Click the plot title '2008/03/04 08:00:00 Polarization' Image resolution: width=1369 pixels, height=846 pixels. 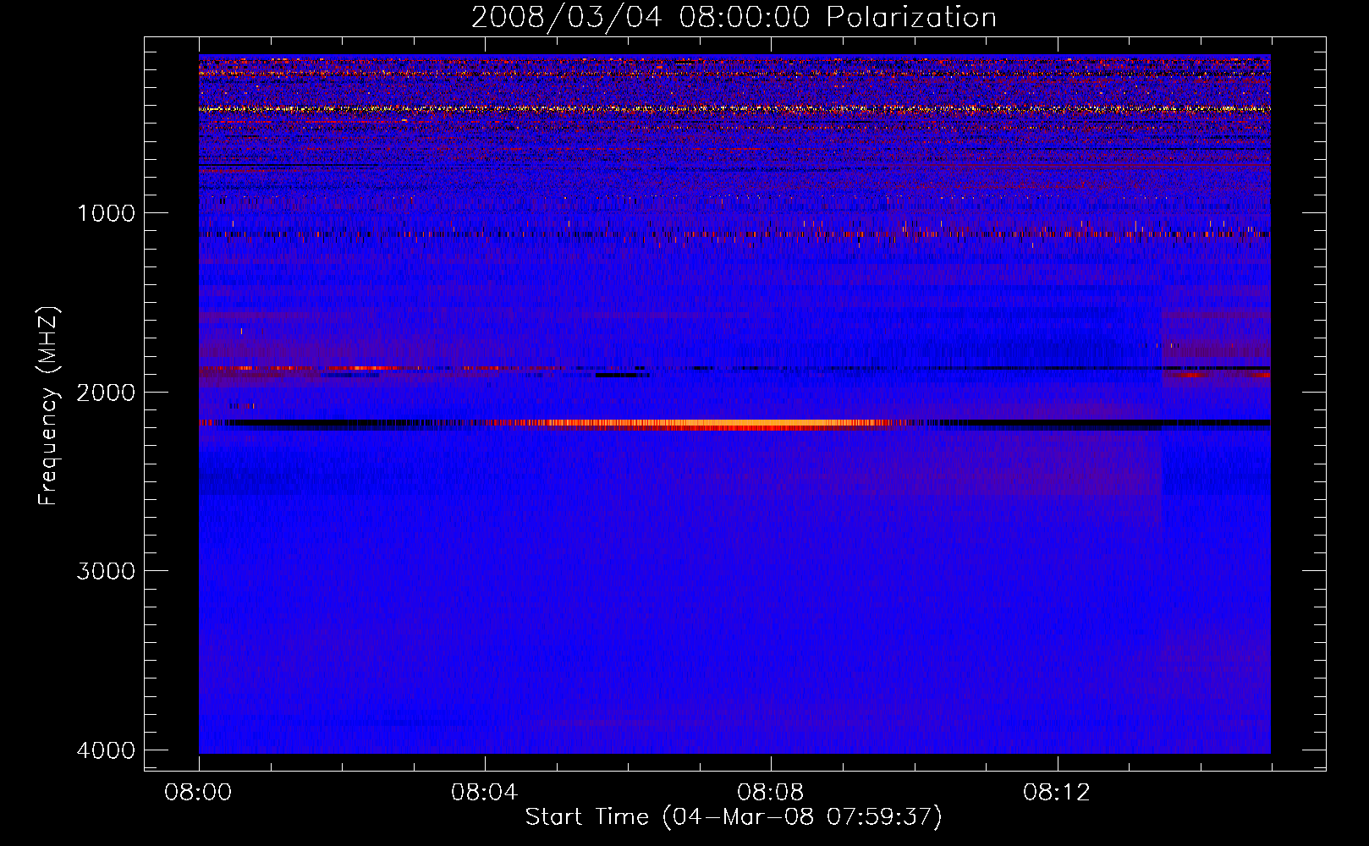734,18
